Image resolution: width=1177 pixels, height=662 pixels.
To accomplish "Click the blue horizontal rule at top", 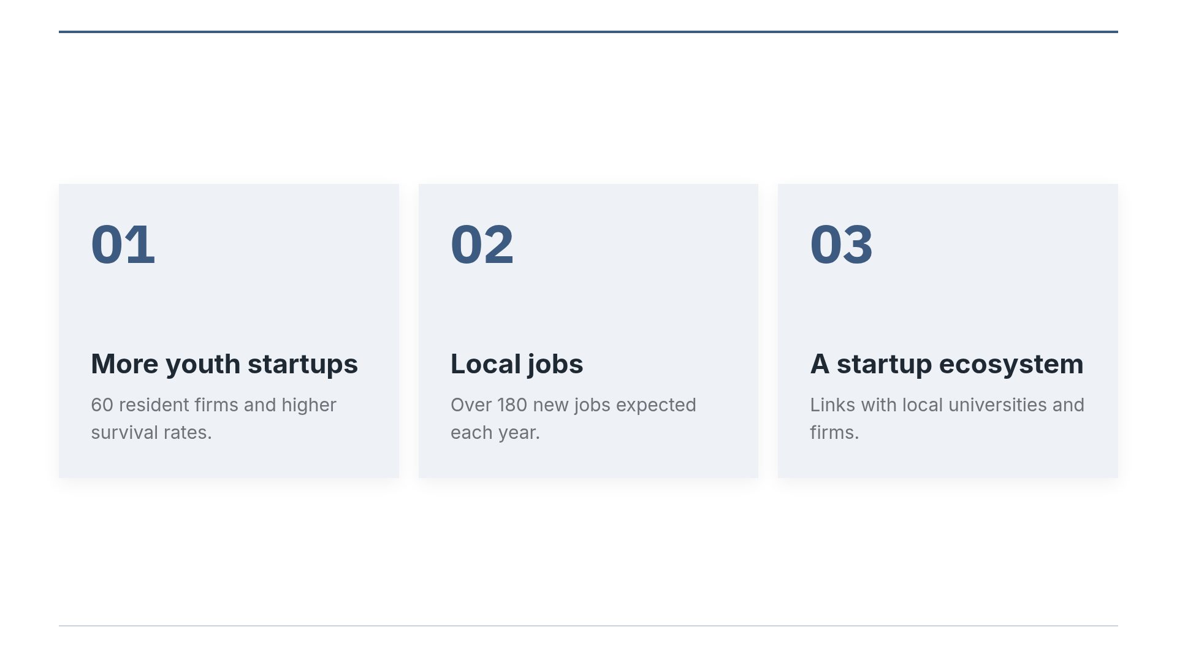I will (588, 32).
